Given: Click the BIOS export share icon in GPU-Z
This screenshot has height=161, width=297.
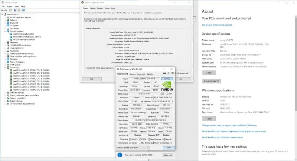Looking at the screenshot, I should click(162, 93).
